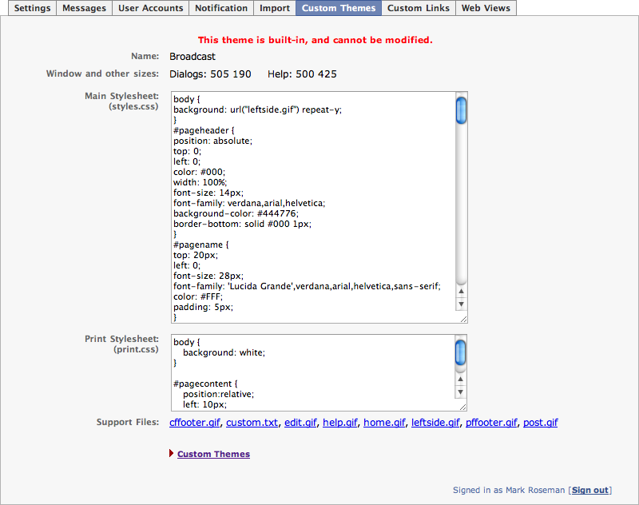Click the 'Dialogs: 505 190' size text
Screen dimensions: 639x505
(x=210, y=74)
